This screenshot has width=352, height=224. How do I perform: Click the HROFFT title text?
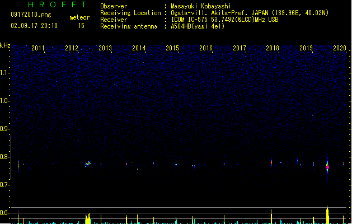(58, 4)
